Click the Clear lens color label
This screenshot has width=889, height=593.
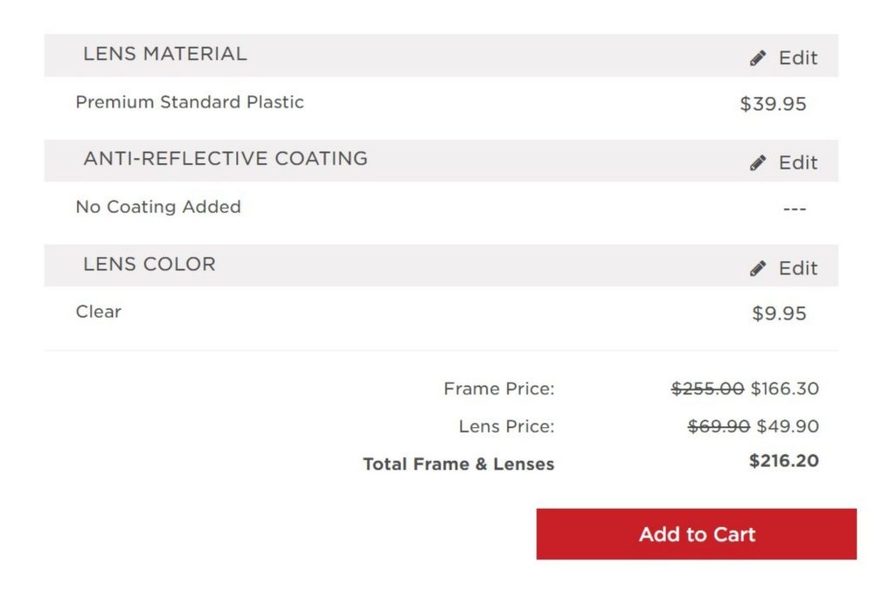coord(97,312)
